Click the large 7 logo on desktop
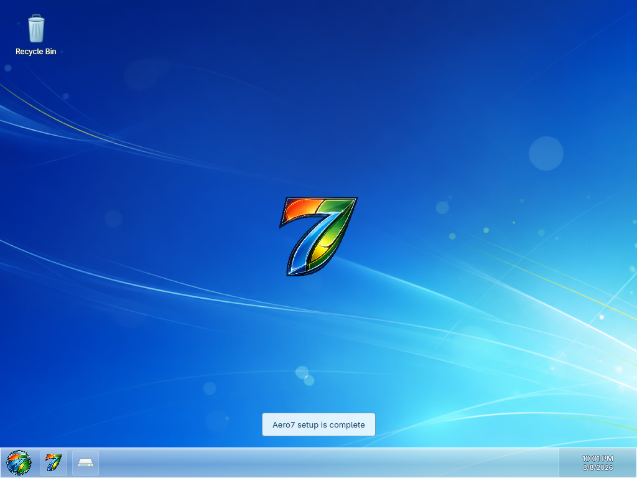Viewport: 637px width, 478px height. tap(318, 237)
